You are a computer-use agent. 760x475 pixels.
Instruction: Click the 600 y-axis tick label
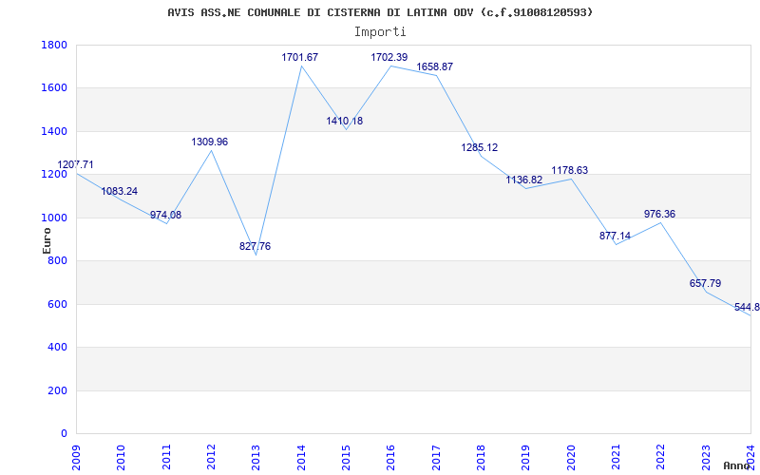coord(57,304)
